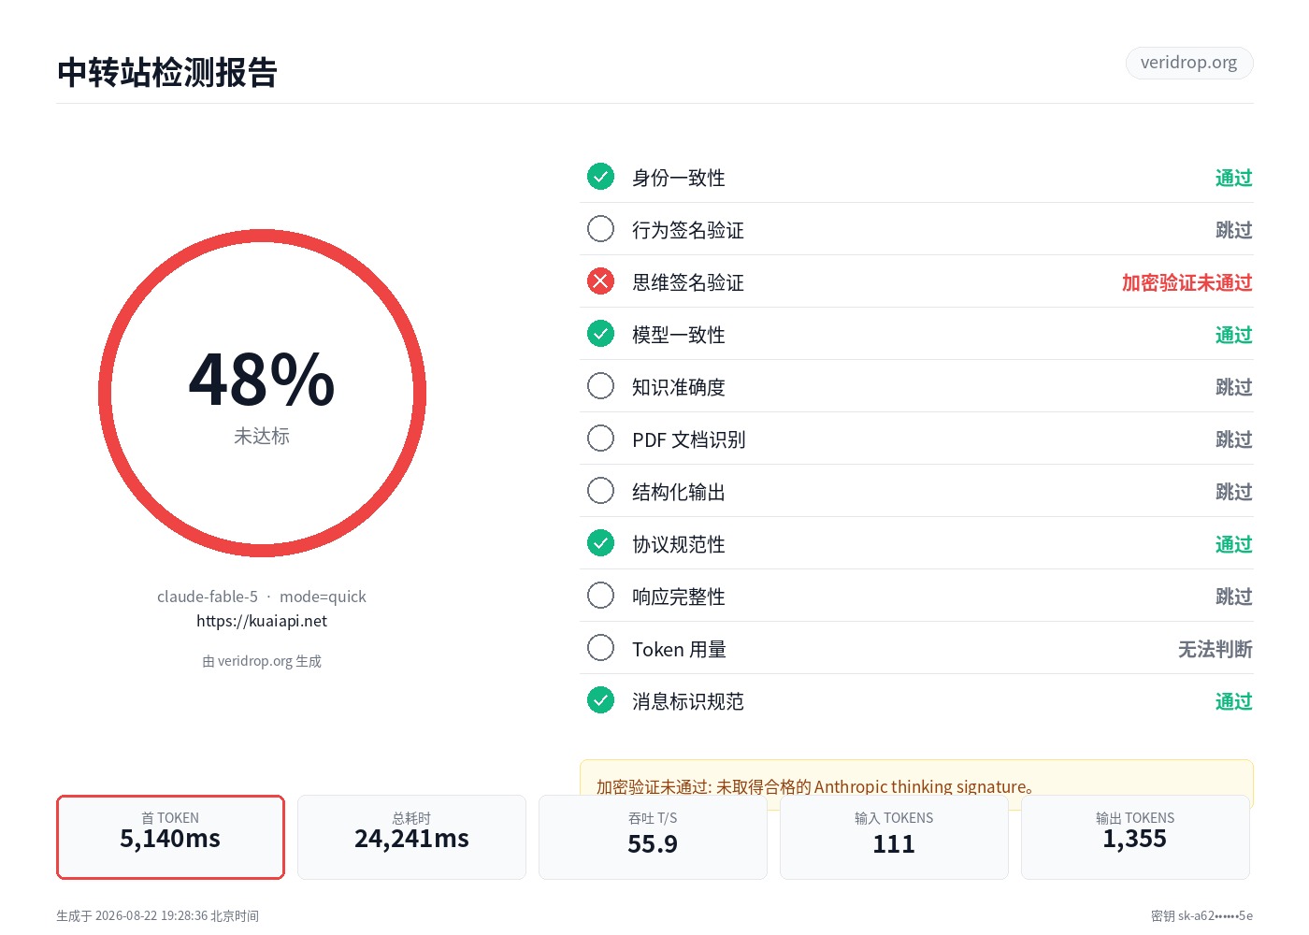1309x935 pixels.
Task: Click the 输出 TOKENS 1,355 card
Action: coord(1135,837)
